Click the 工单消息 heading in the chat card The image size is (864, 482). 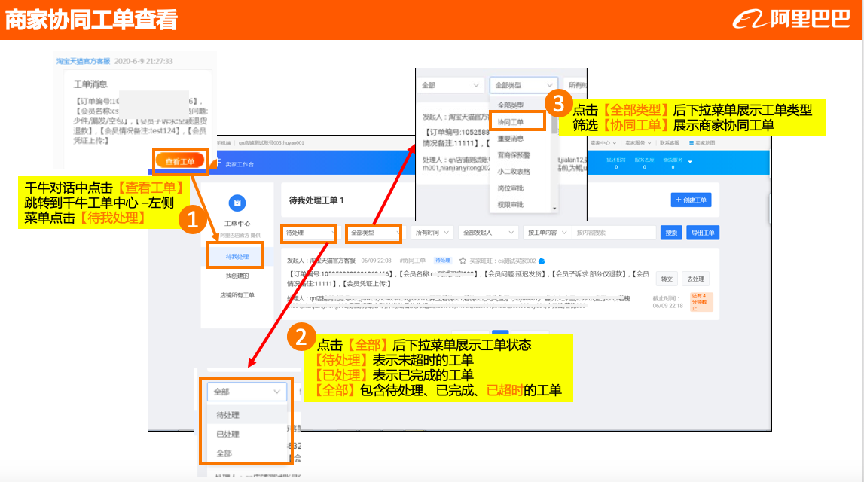point(90,84)
